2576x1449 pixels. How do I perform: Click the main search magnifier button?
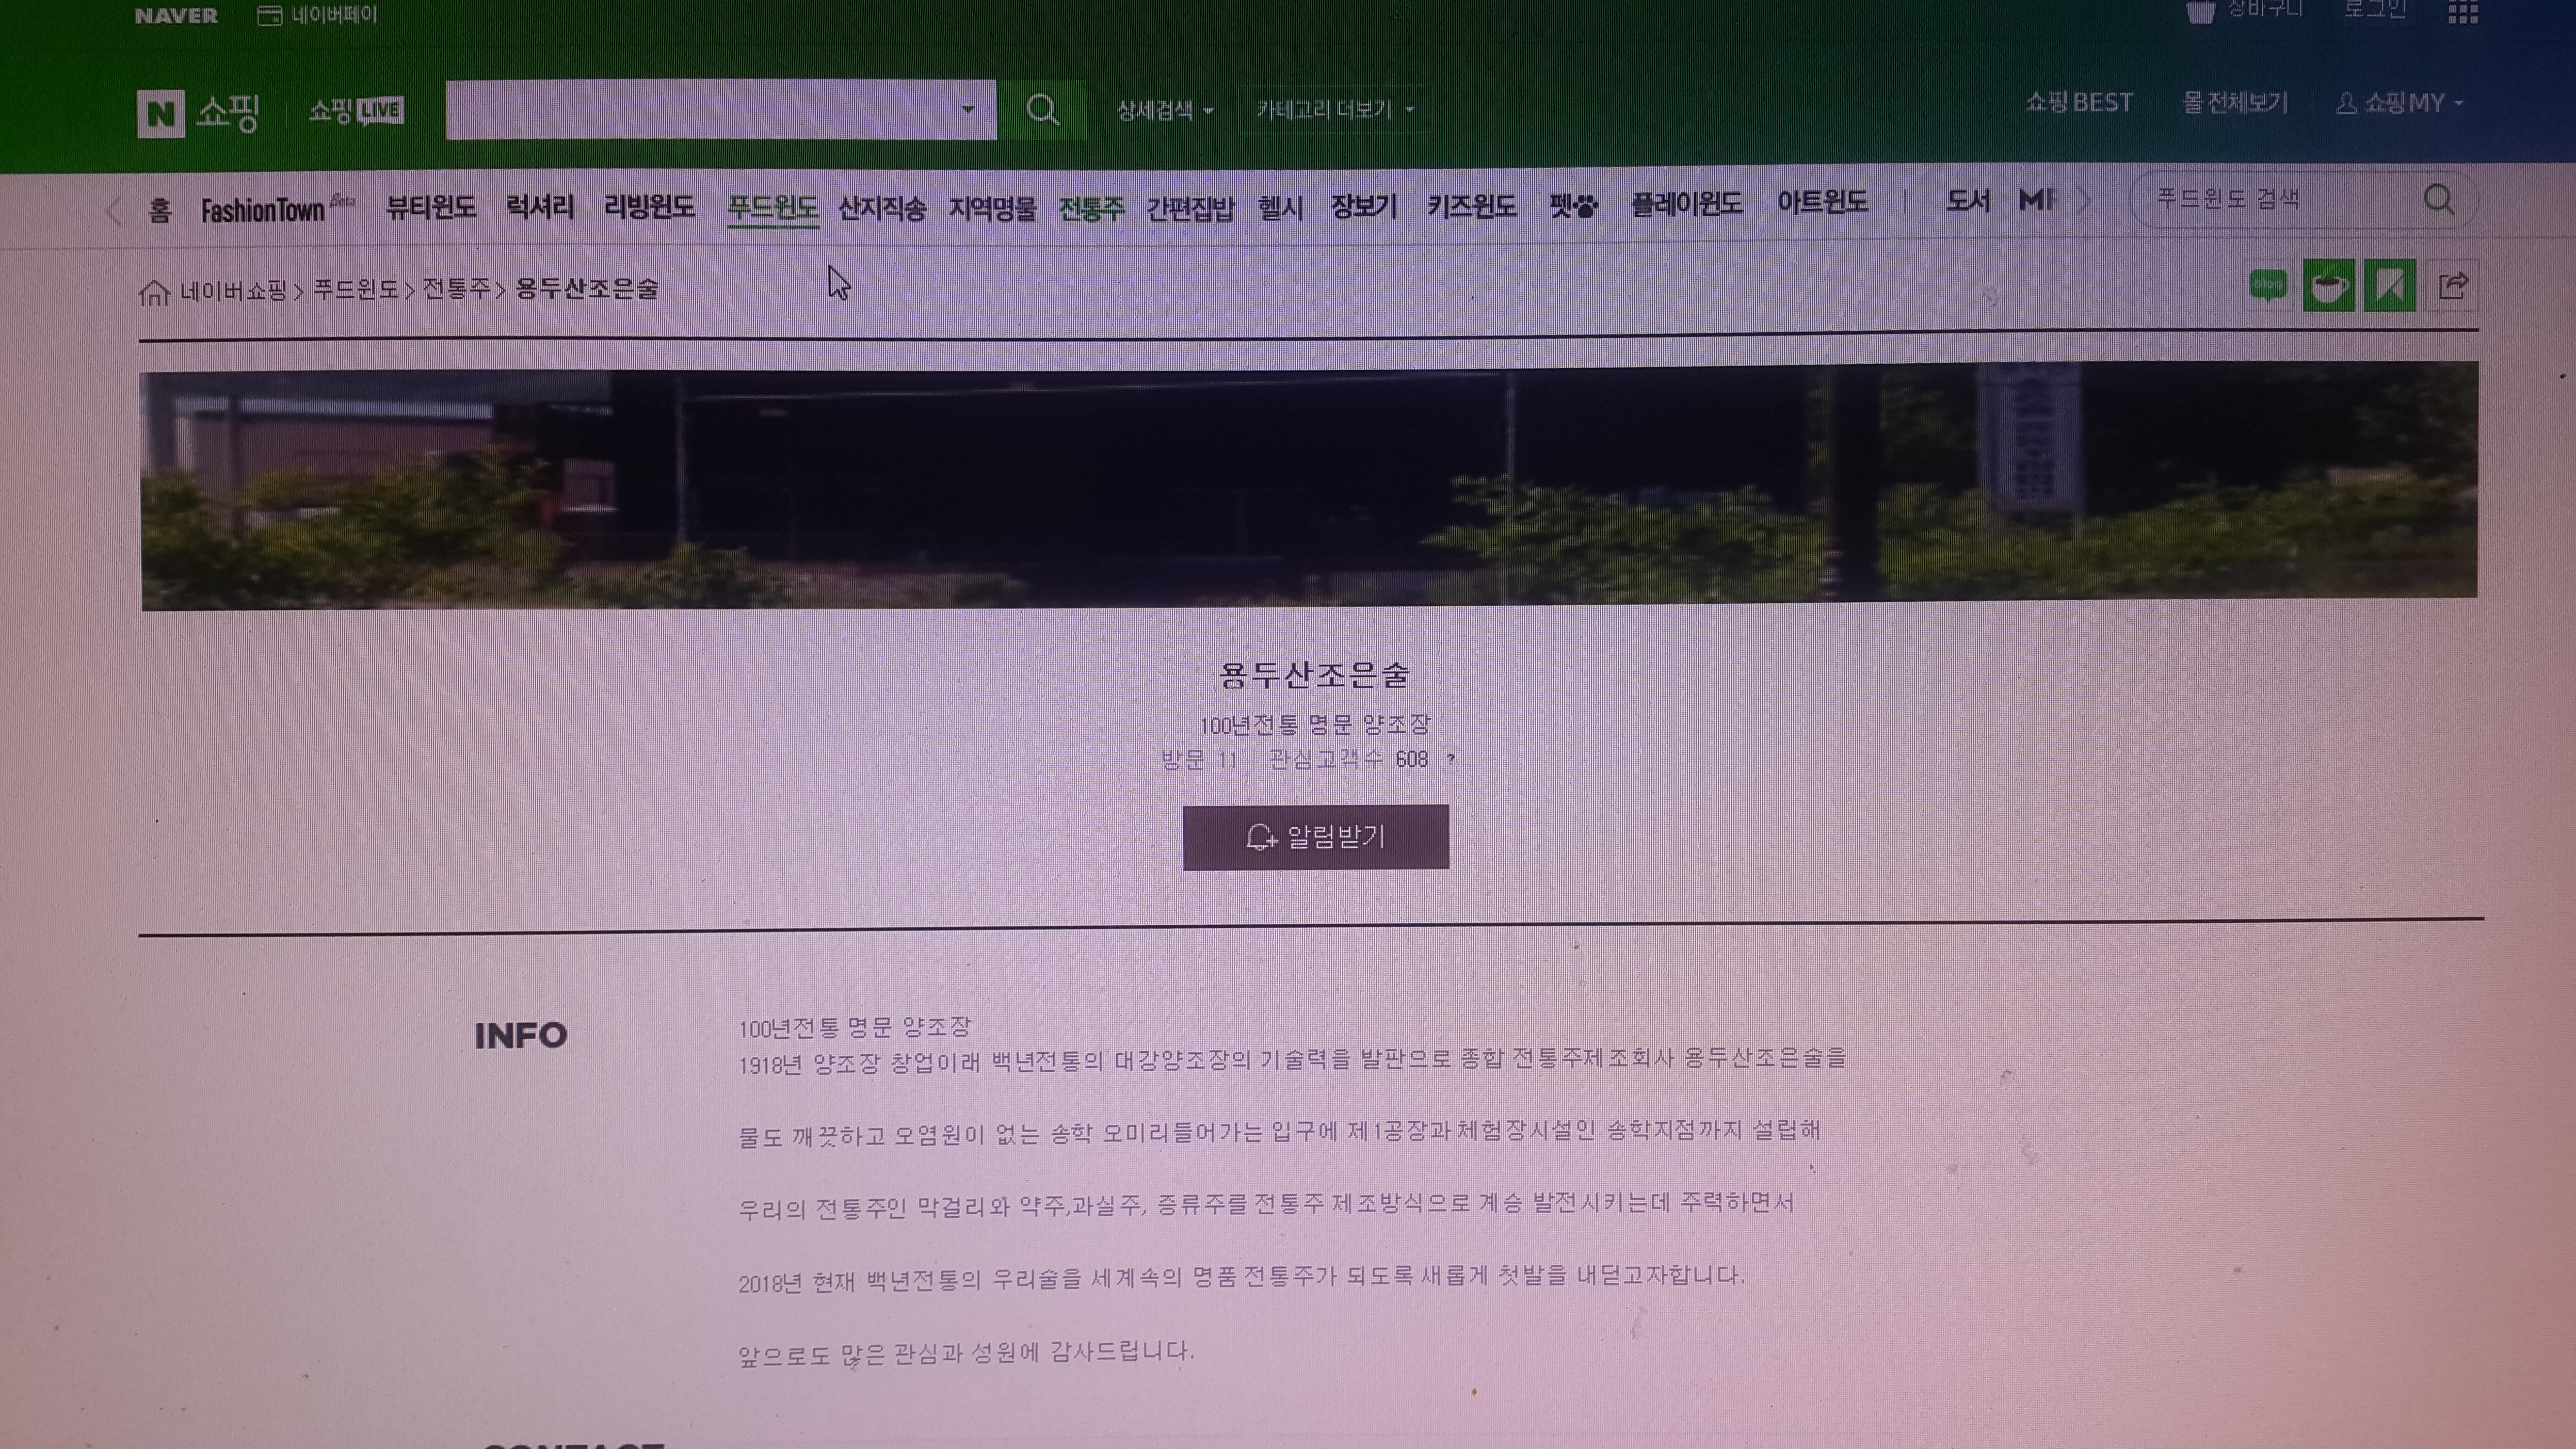pos(1042,109)
